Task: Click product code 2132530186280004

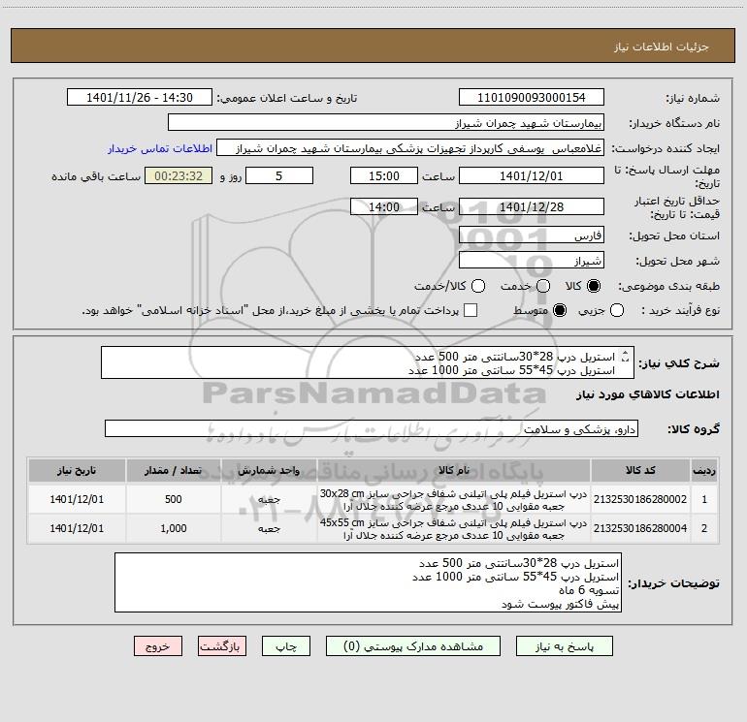Action: (640, 528)
